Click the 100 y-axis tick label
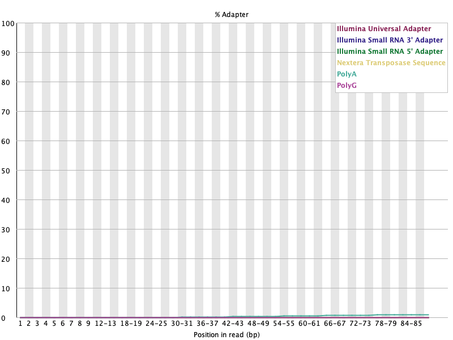Image resolution: width=453 pixels, height=340 pixels. click(x=8, y=24)
